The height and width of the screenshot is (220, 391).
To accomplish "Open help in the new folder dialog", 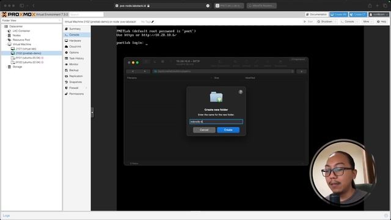I will point(240,92).
